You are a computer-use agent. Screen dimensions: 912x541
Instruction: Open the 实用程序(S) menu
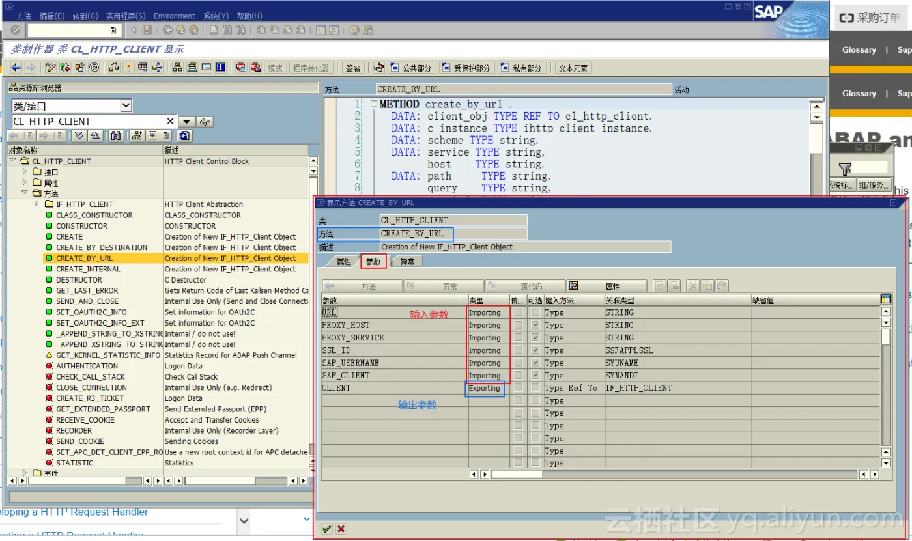(126, 16)
